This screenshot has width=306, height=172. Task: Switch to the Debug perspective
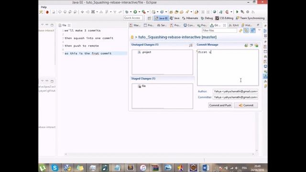[x=207, y=18]
